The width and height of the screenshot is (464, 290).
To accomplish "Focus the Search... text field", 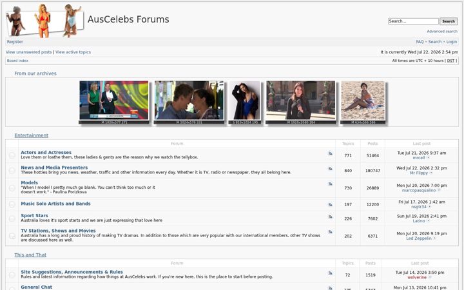I will (x=413, y=21).
